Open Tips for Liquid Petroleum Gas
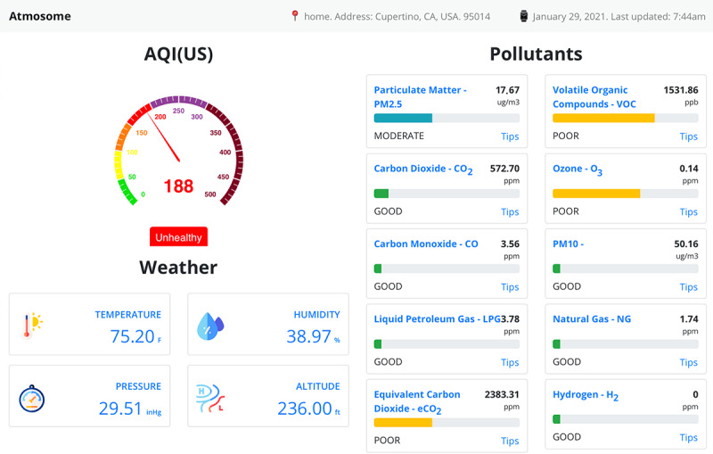This screenshot has height=454, width=713. (510, 362)
